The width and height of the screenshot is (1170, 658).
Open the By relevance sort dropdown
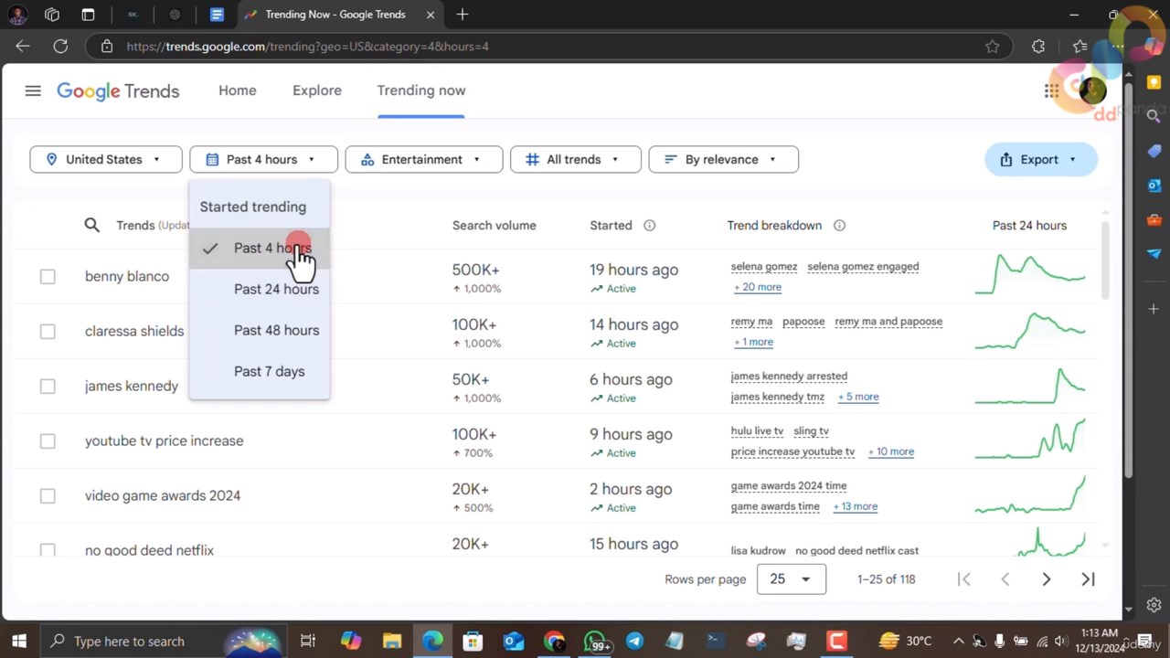pyautogui.click(x=723, y=159)
